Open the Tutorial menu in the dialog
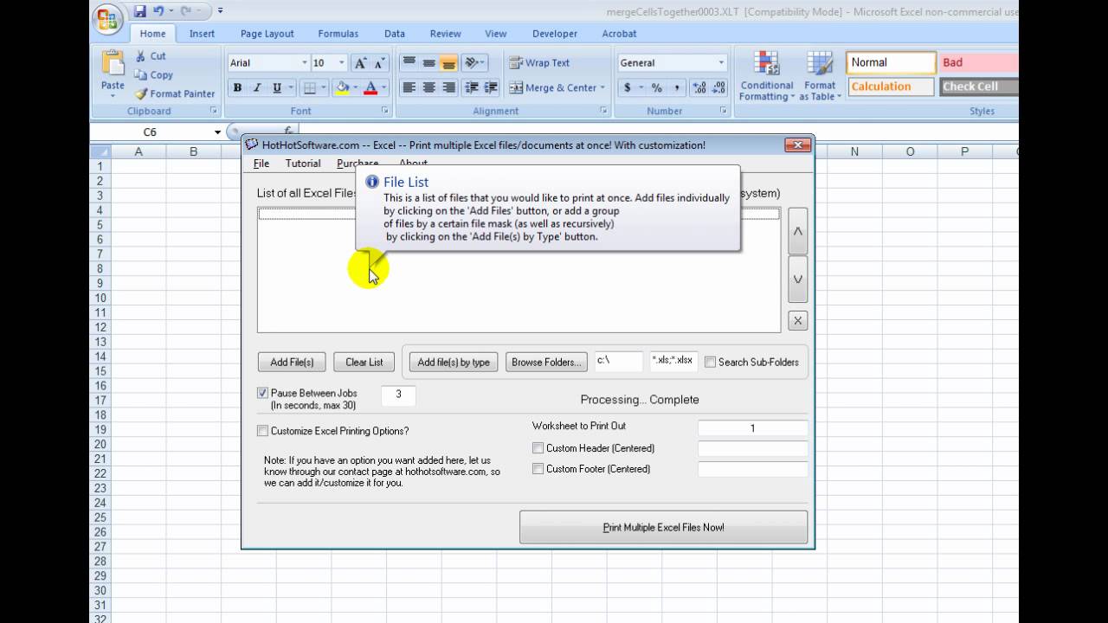The height and width of the screenshot is (623, 1108). click(303, 163)
